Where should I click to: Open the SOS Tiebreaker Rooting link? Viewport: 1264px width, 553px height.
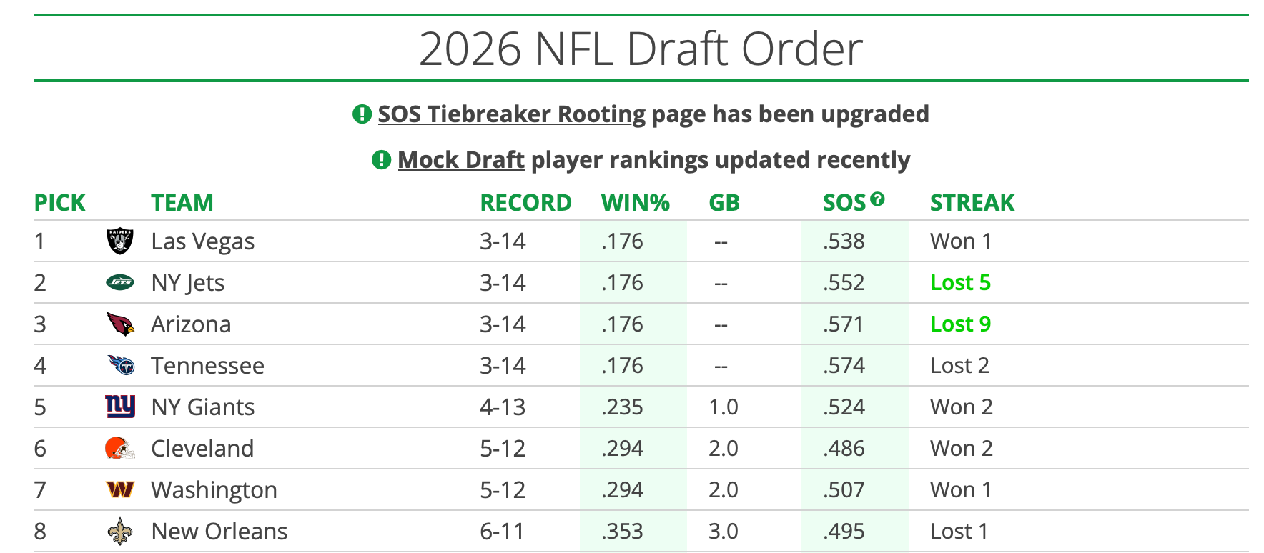click(x=511, y=114)
